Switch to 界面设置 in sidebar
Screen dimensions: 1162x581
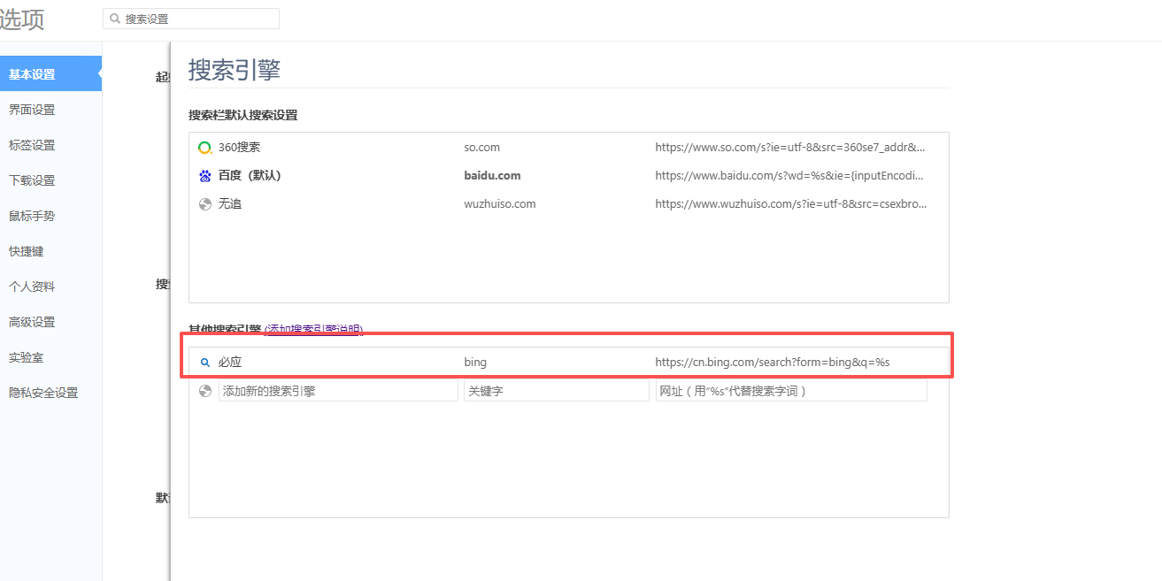tap(32, 110)
